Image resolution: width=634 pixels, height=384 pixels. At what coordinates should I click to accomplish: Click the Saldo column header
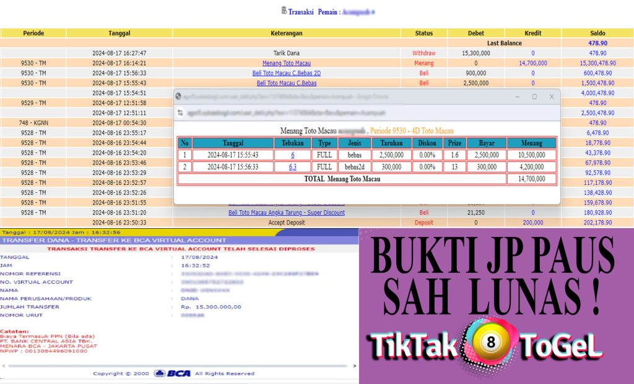pos(597,33)
